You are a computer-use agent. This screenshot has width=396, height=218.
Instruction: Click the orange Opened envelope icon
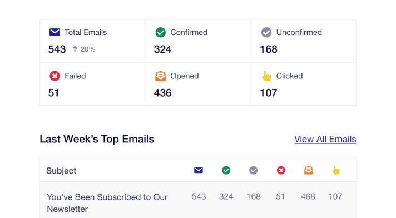160,76
